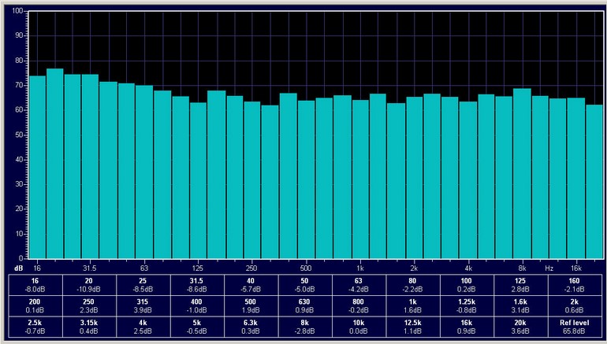Screen dimensions: 607x344
Task: Select the y-axis label 20
Action: point(20,209)
